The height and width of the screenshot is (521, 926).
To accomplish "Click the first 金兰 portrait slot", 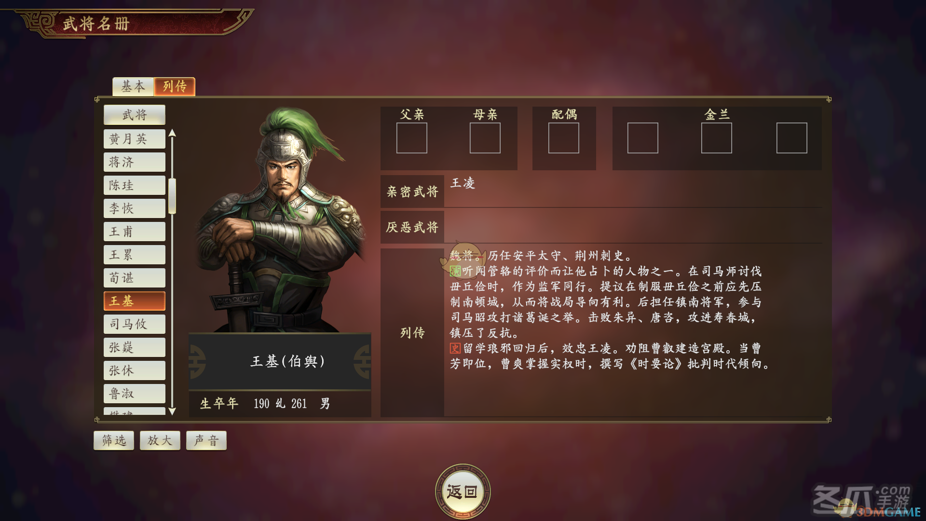I will pos(642,138).
